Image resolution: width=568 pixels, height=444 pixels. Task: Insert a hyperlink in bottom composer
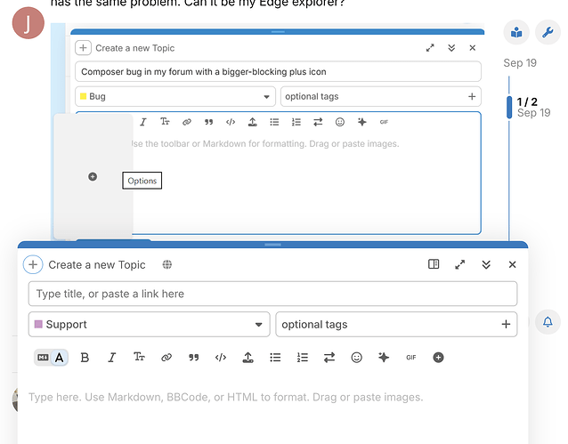coord(166,358)
